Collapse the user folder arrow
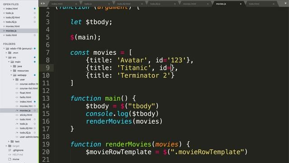This screenshot has width=289, height=163. [x=14, y=80]
